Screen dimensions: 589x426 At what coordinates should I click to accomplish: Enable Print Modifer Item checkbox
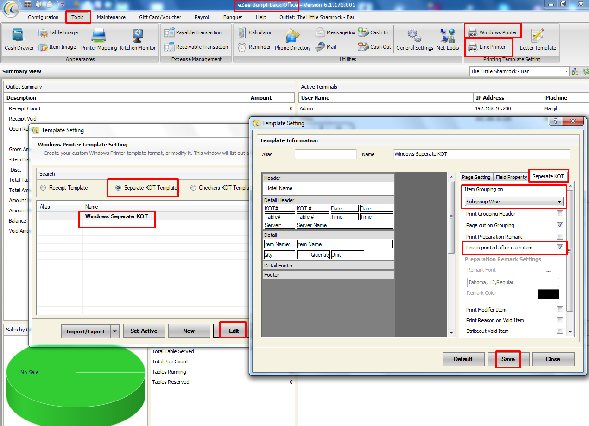click(560, 310)
